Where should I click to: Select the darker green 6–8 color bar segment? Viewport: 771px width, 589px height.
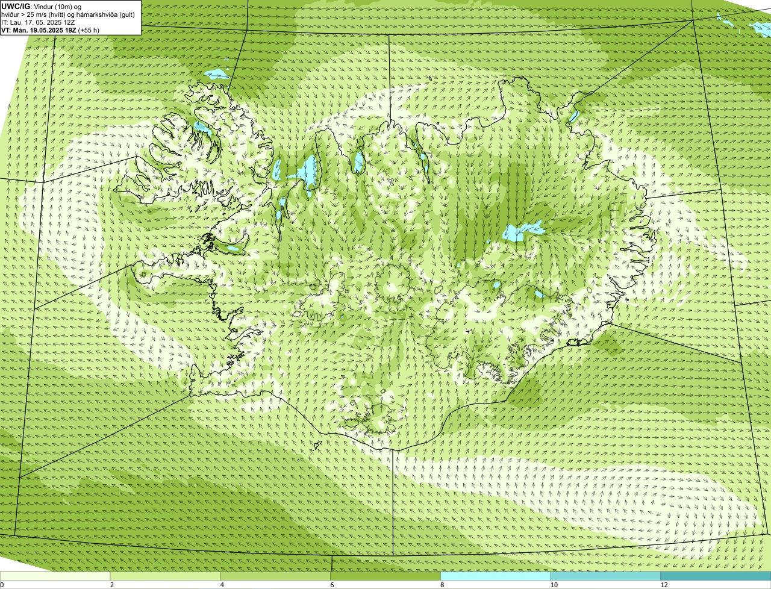386,576
